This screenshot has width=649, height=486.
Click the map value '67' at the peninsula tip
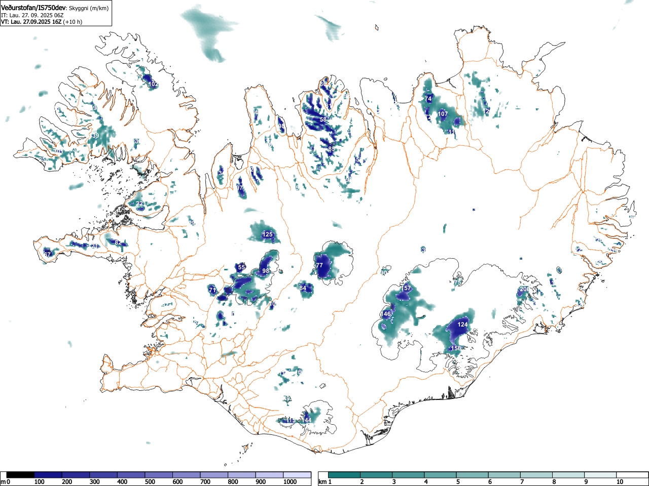[x=48, y=254]
